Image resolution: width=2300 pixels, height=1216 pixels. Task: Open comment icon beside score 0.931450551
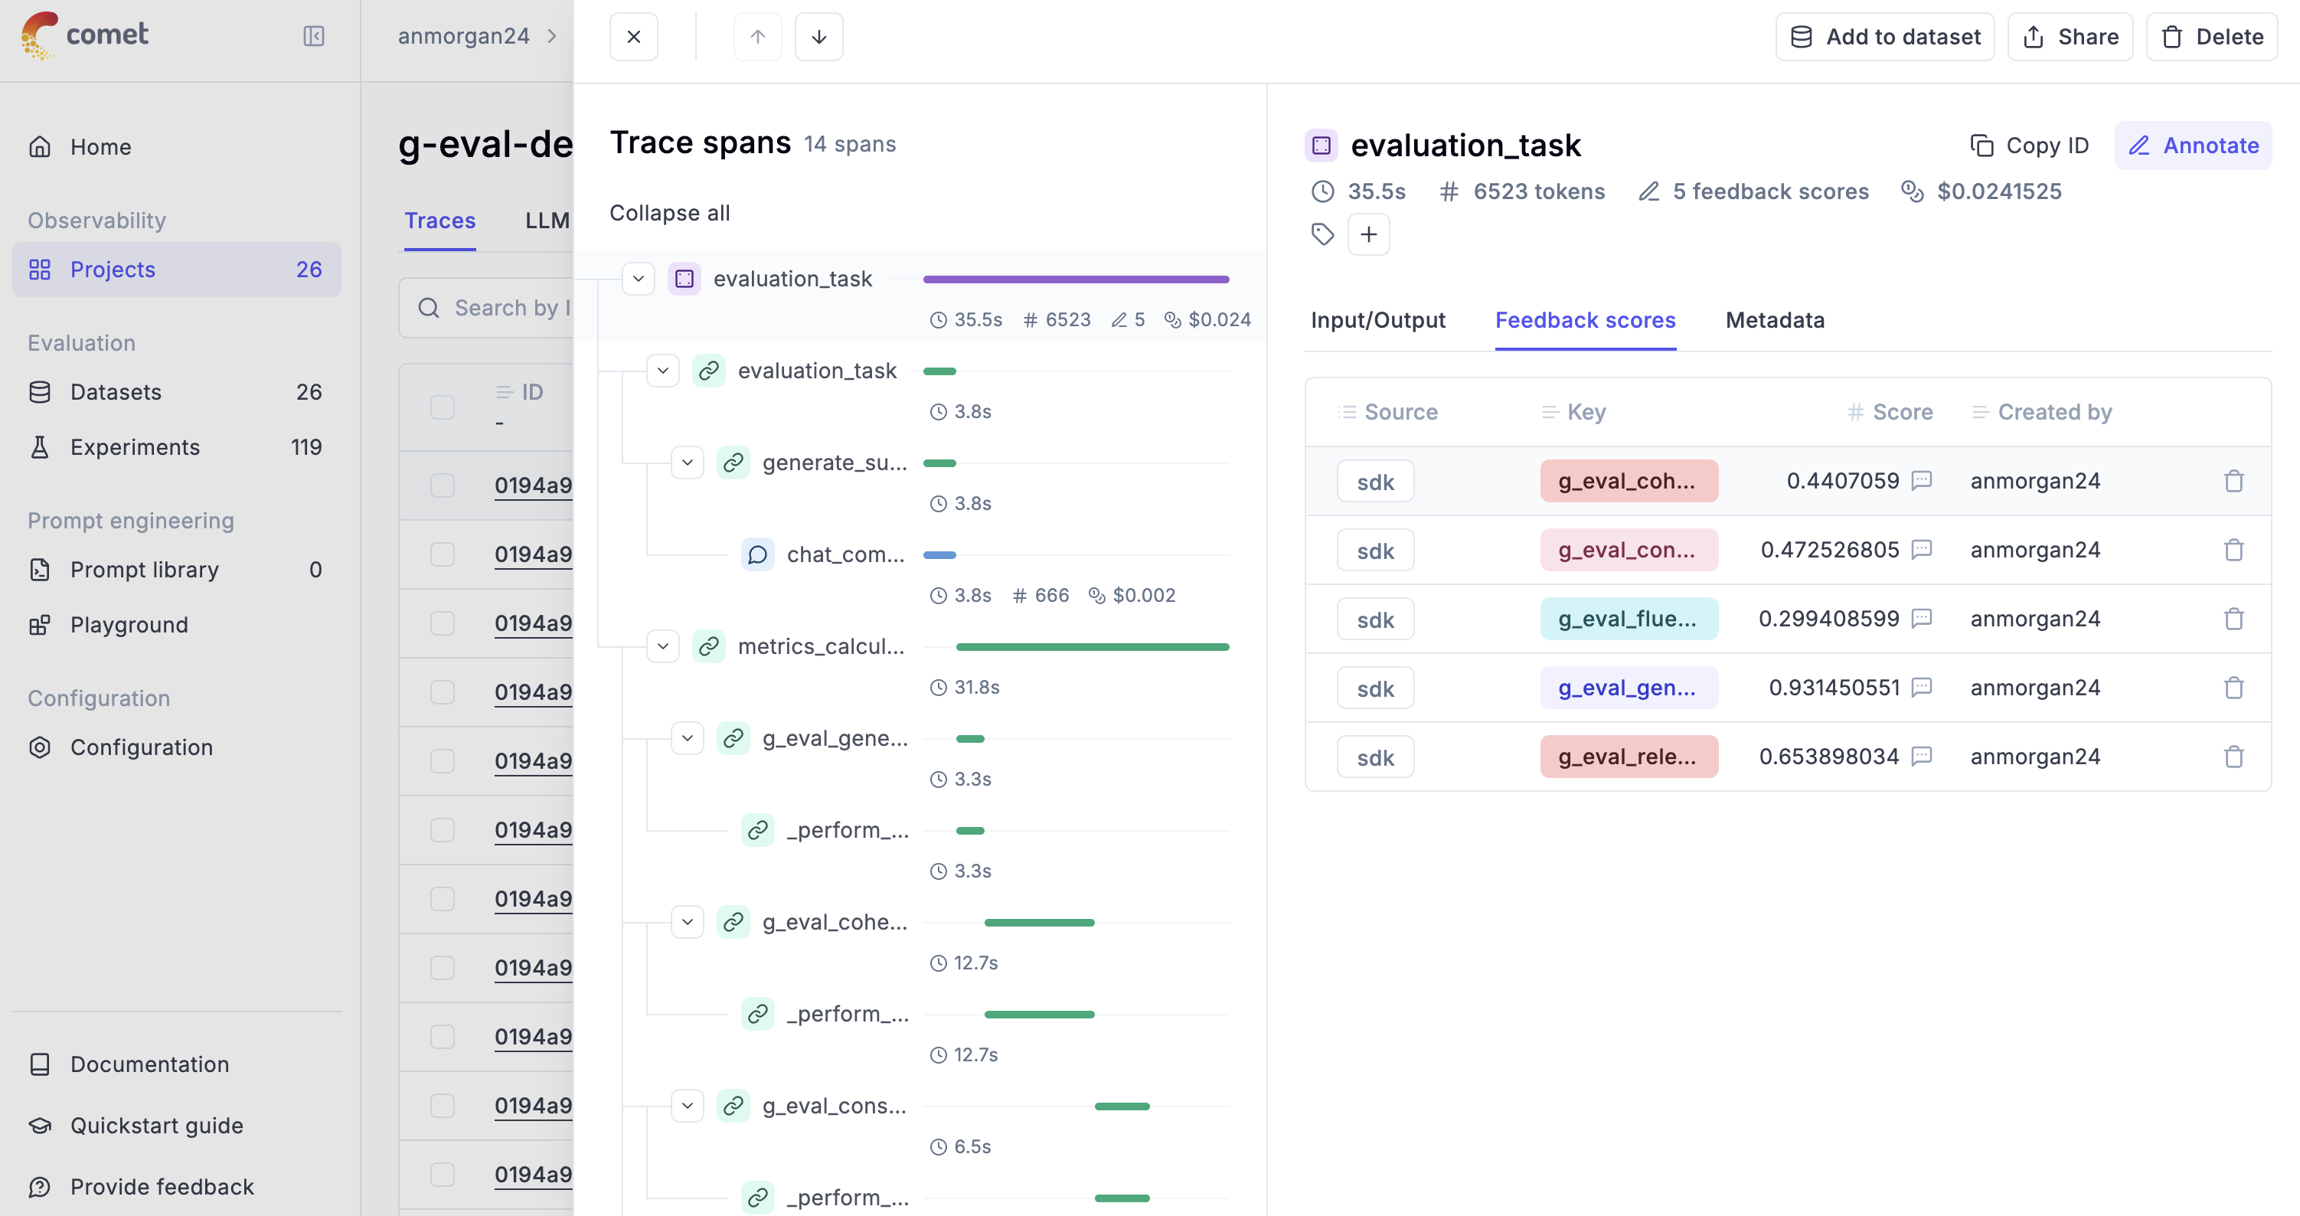click(x=1922, y=688)
